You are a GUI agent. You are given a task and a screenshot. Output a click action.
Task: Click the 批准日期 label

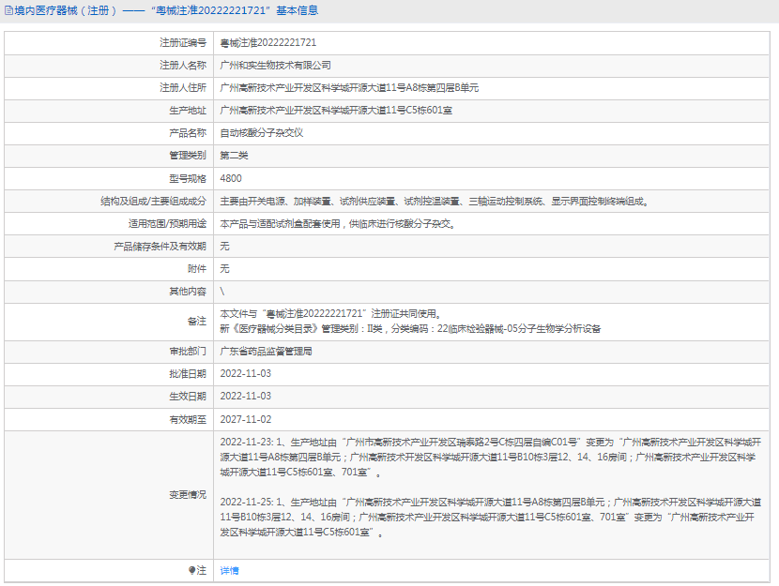188,373
